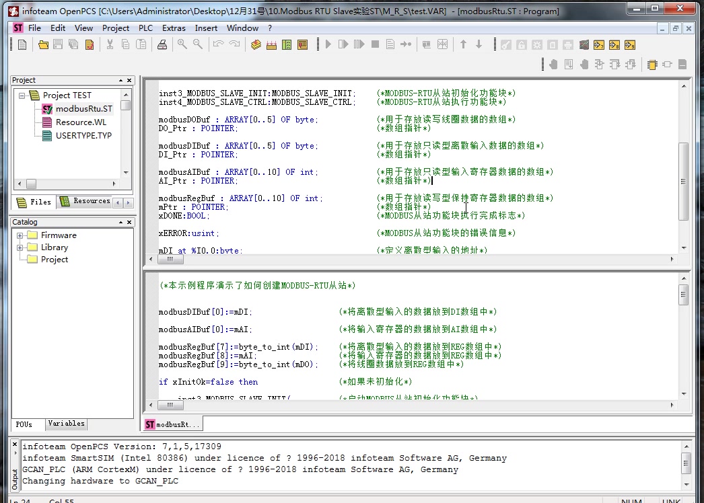704x503 pixels.
Task: Expand the Library catalog folder
Action: [x=20, y=247]
